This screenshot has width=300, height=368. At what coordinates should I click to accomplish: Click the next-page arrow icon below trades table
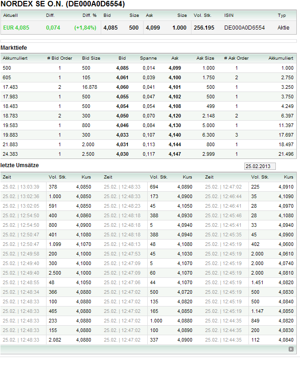click(x=291, y=349)
